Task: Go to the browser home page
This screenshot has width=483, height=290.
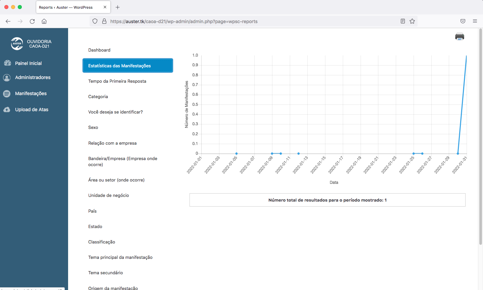Action: tap(44, 21)
